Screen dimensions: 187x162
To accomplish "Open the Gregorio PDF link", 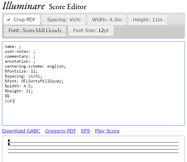I will (61, 131).
